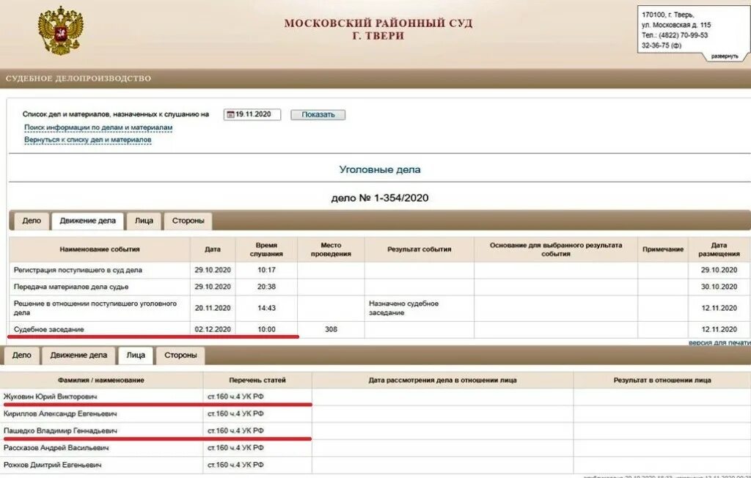The height and width of the screenshot is (478, 751).
Task: Open the lower Движение дела tab
Action: (x=78, y=356)
